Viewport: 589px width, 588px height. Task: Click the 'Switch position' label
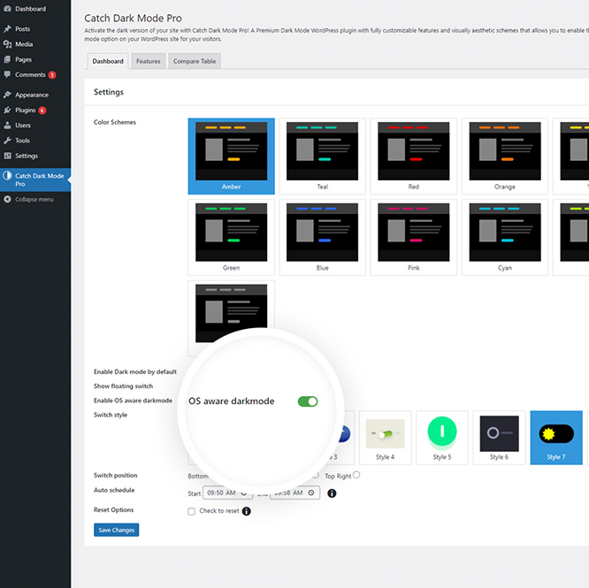[x=116, y=475]
